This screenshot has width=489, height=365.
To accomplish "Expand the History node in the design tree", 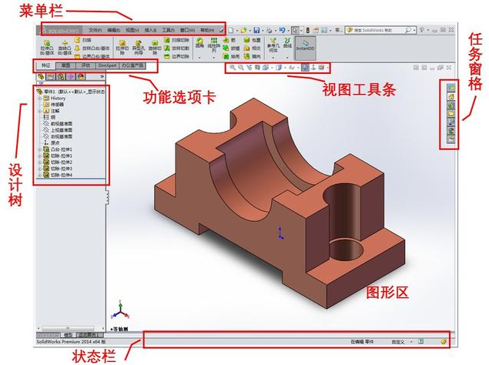I will (39, 99).
